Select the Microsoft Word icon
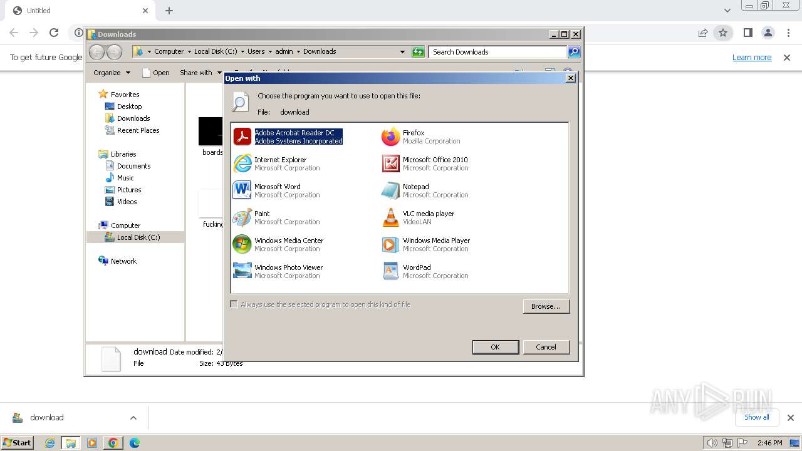Image resolution: width=802 pixels, height=451 pixels. click(242, 190)
